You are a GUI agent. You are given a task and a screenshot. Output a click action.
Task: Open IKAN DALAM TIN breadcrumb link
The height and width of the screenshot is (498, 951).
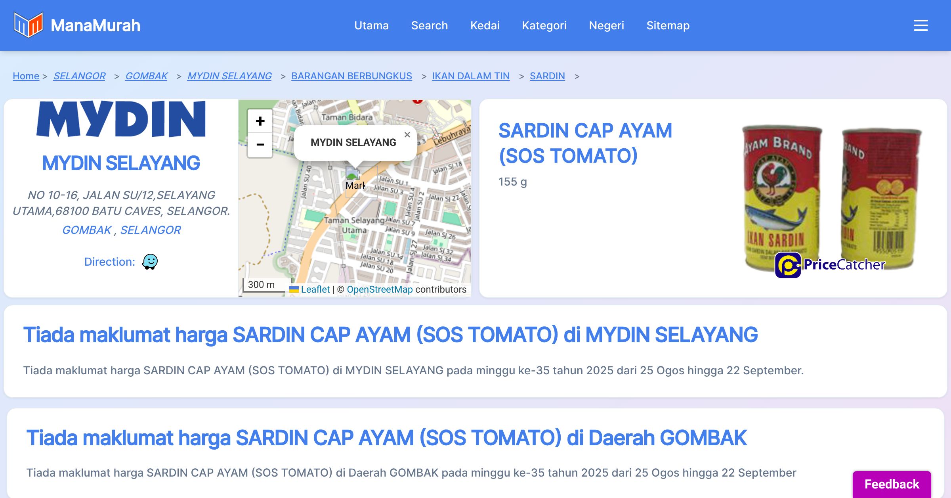pos(471,76)
